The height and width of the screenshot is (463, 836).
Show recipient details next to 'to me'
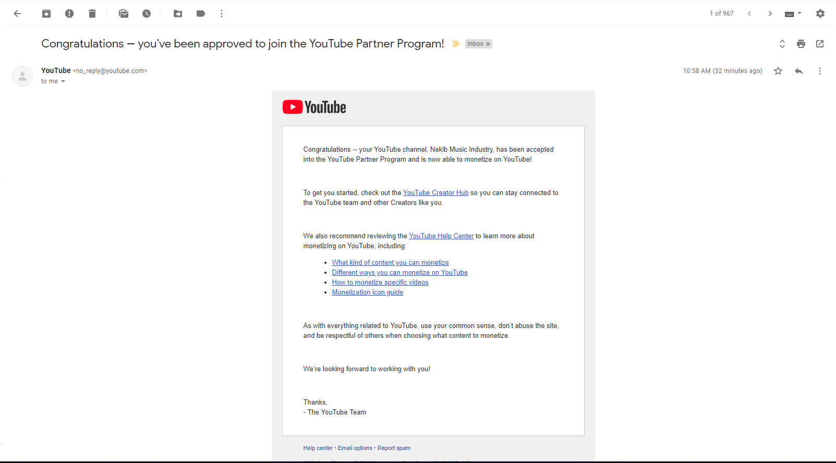point(63,81)
